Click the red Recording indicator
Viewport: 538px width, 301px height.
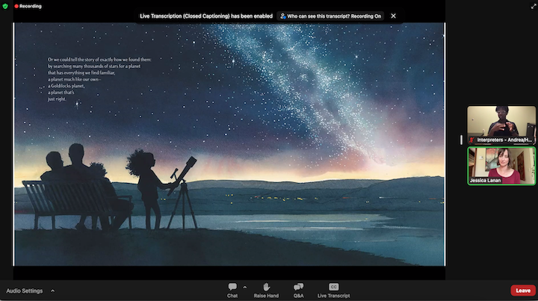pos(28,6)
